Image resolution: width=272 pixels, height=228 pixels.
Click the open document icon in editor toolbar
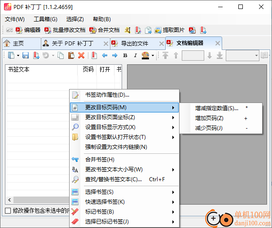11,55
